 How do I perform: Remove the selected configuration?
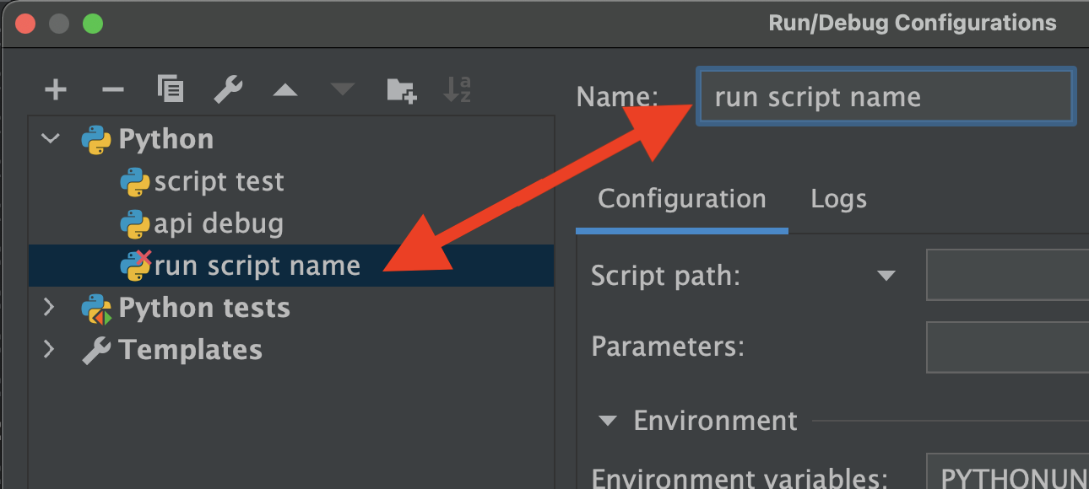click(112, 89)
